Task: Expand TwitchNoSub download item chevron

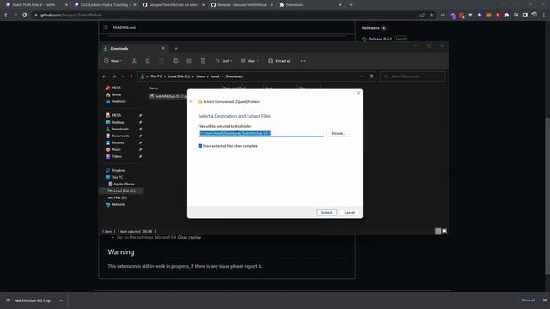Action: (x=61, y=300)
